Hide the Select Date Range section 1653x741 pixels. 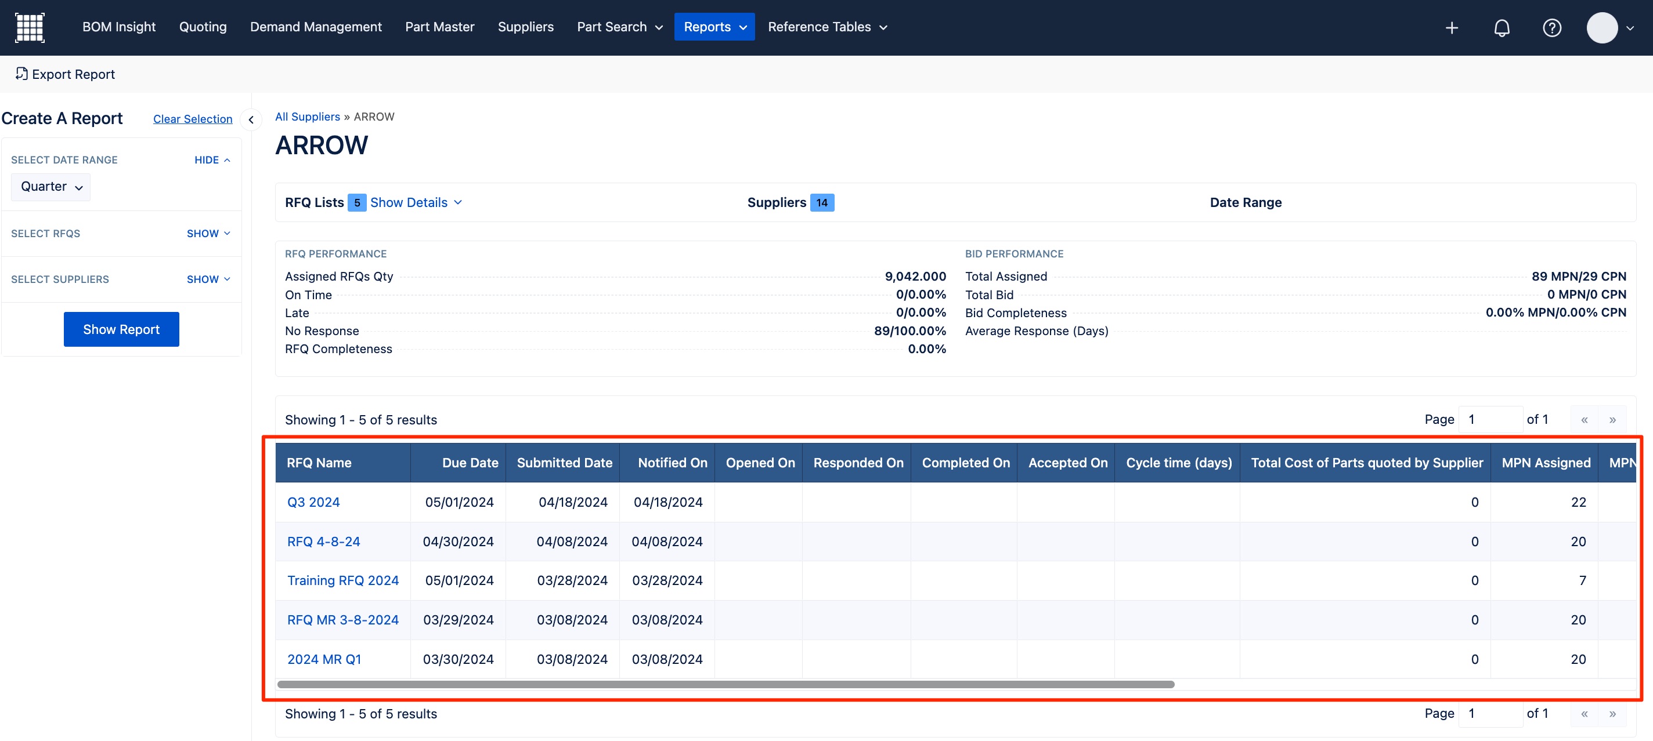tap(212, 159)
